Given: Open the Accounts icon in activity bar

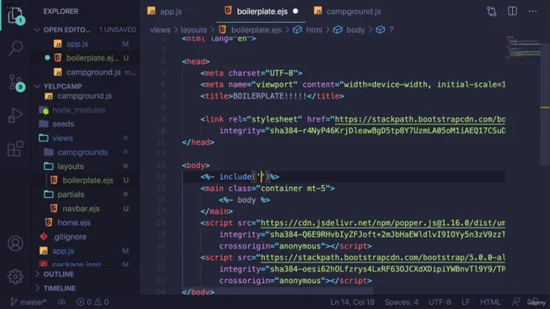Looking at the screenshot, I should tap(15, 243).
